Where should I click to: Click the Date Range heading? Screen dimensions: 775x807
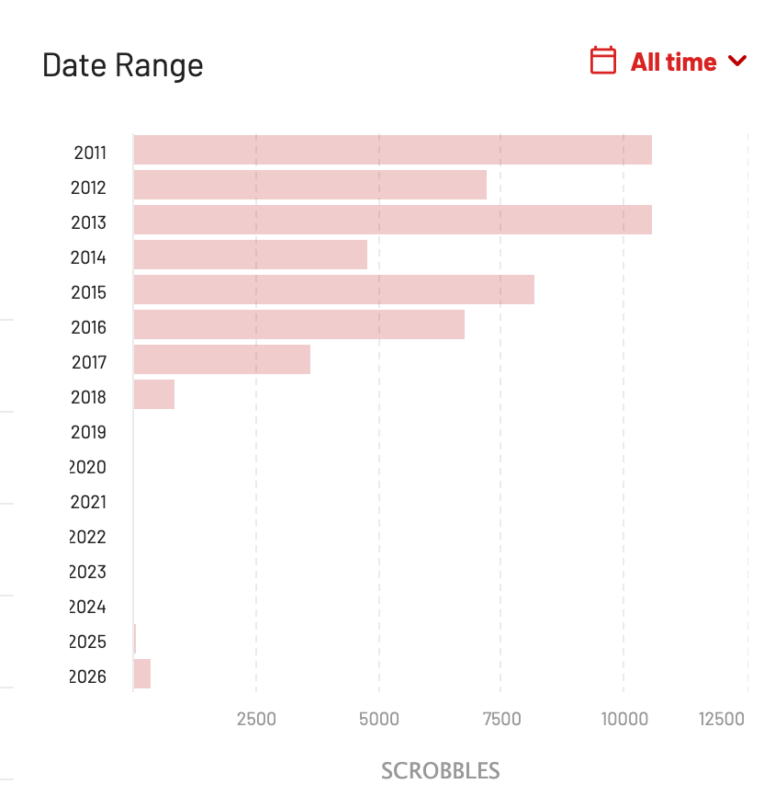point(123,65)
